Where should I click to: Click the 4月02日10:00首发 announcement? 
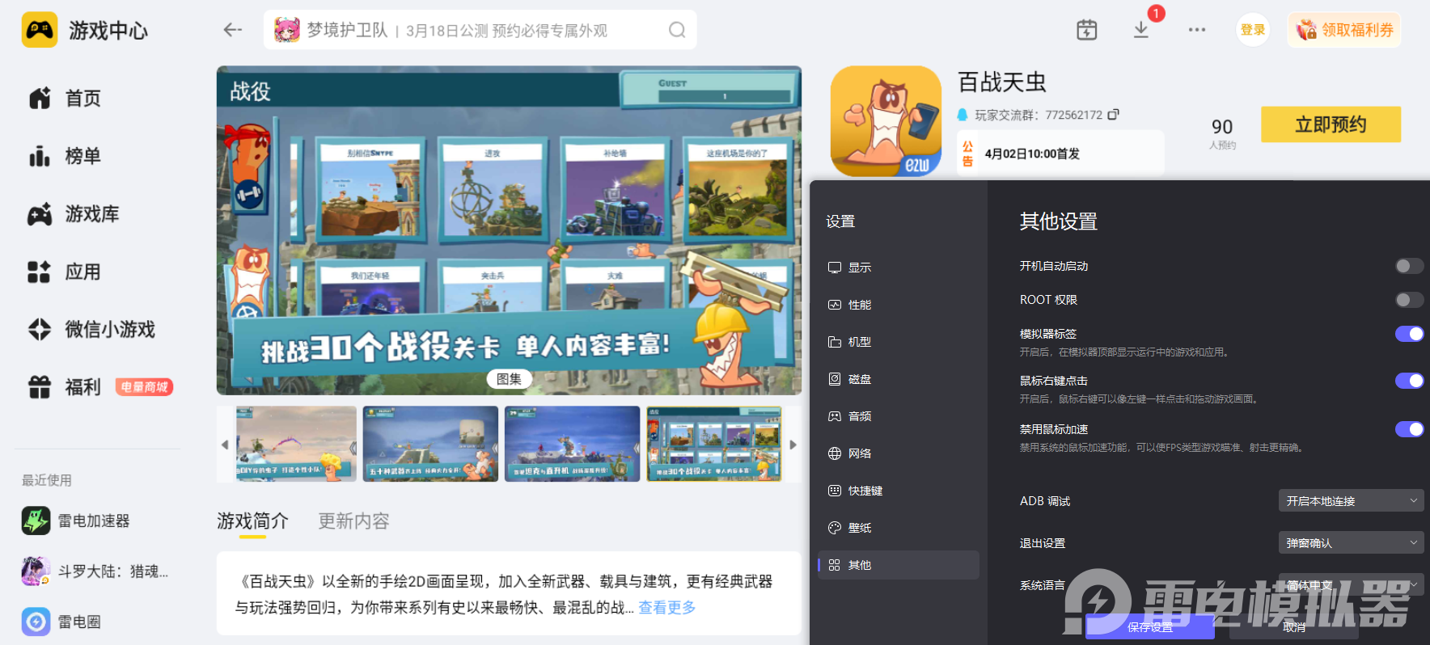1060,154
